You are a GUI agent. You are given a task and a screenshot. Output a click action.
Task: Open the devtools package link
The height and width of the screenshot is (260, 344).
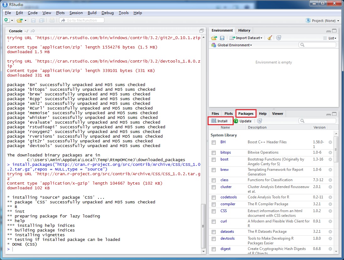[228, 238]
